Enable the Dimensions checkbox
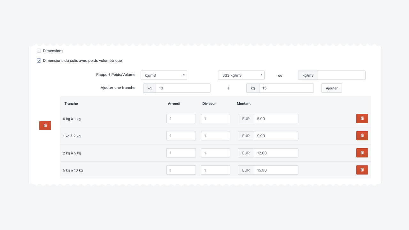The height and width of the screenshot is (230, 409). click(x=39, y=51)
